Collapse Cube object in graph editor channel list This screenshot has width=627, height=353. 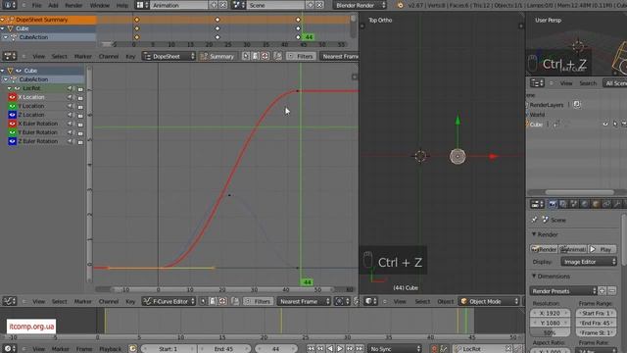click(3, 71)
